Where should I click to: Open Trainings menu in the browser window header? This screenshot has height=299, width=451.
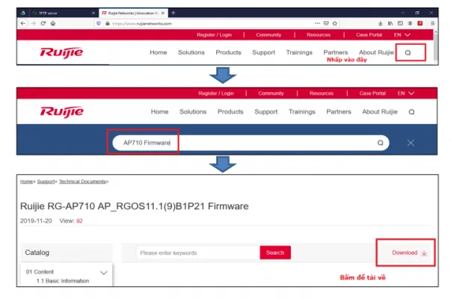tap(299, 52)
